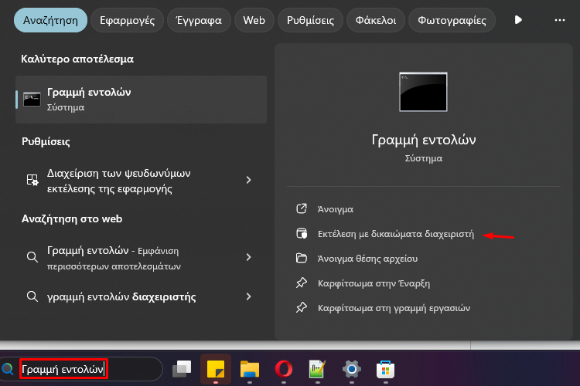The image size is (580, 386).
Task: Click magnifier beside γραμμή εντολών διαχειριστής
Action: [32, 296]
